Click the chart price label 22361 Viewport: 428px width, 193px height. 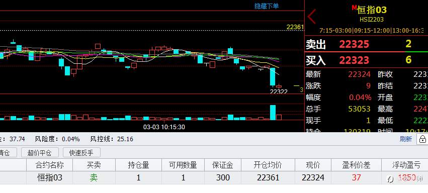[295, 27]
